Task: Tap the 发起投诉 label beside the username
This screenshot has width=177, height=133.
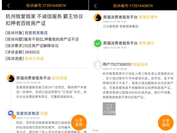Action: (140, 64)
